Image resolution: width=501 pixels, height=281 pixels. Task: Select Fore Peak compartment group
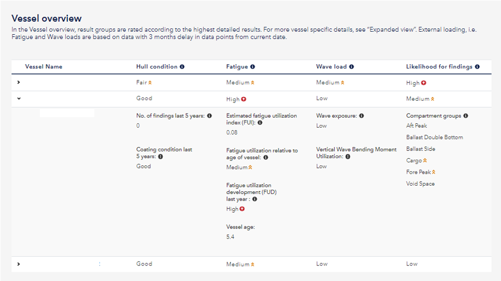point(418,172)
